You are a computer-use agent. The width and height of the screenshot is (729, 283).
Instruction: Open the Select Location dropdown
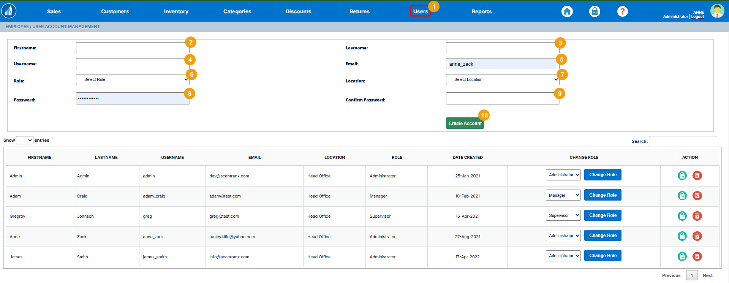(502, 80)
